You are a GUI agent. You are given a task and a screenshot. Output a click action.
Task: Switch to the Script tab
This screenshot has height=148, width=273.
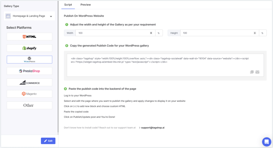(x=68, y=5)
